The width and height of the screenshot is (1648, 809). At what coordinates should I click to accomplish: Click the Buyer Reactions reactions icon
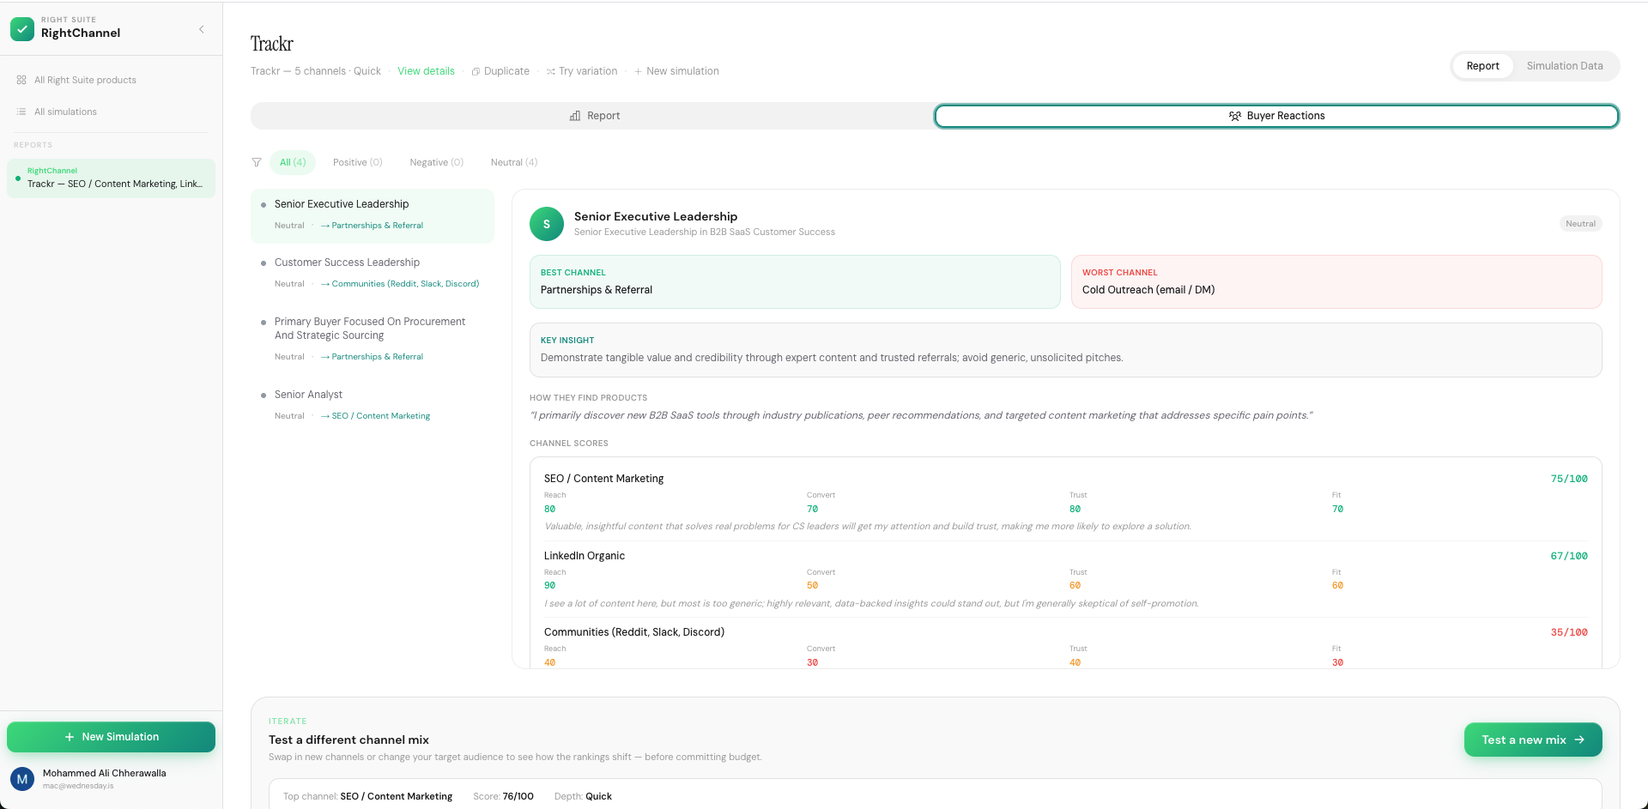(1236, 115)
